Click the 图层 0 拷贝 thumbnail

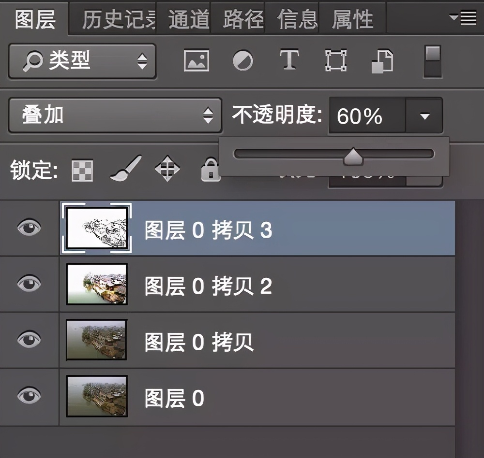coord(97,340)
